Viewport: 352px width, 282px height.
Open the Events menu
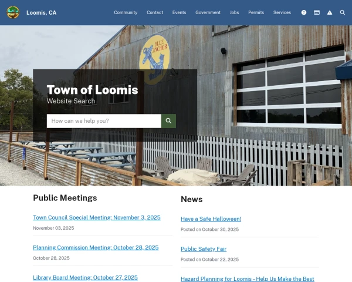[179, 12]
